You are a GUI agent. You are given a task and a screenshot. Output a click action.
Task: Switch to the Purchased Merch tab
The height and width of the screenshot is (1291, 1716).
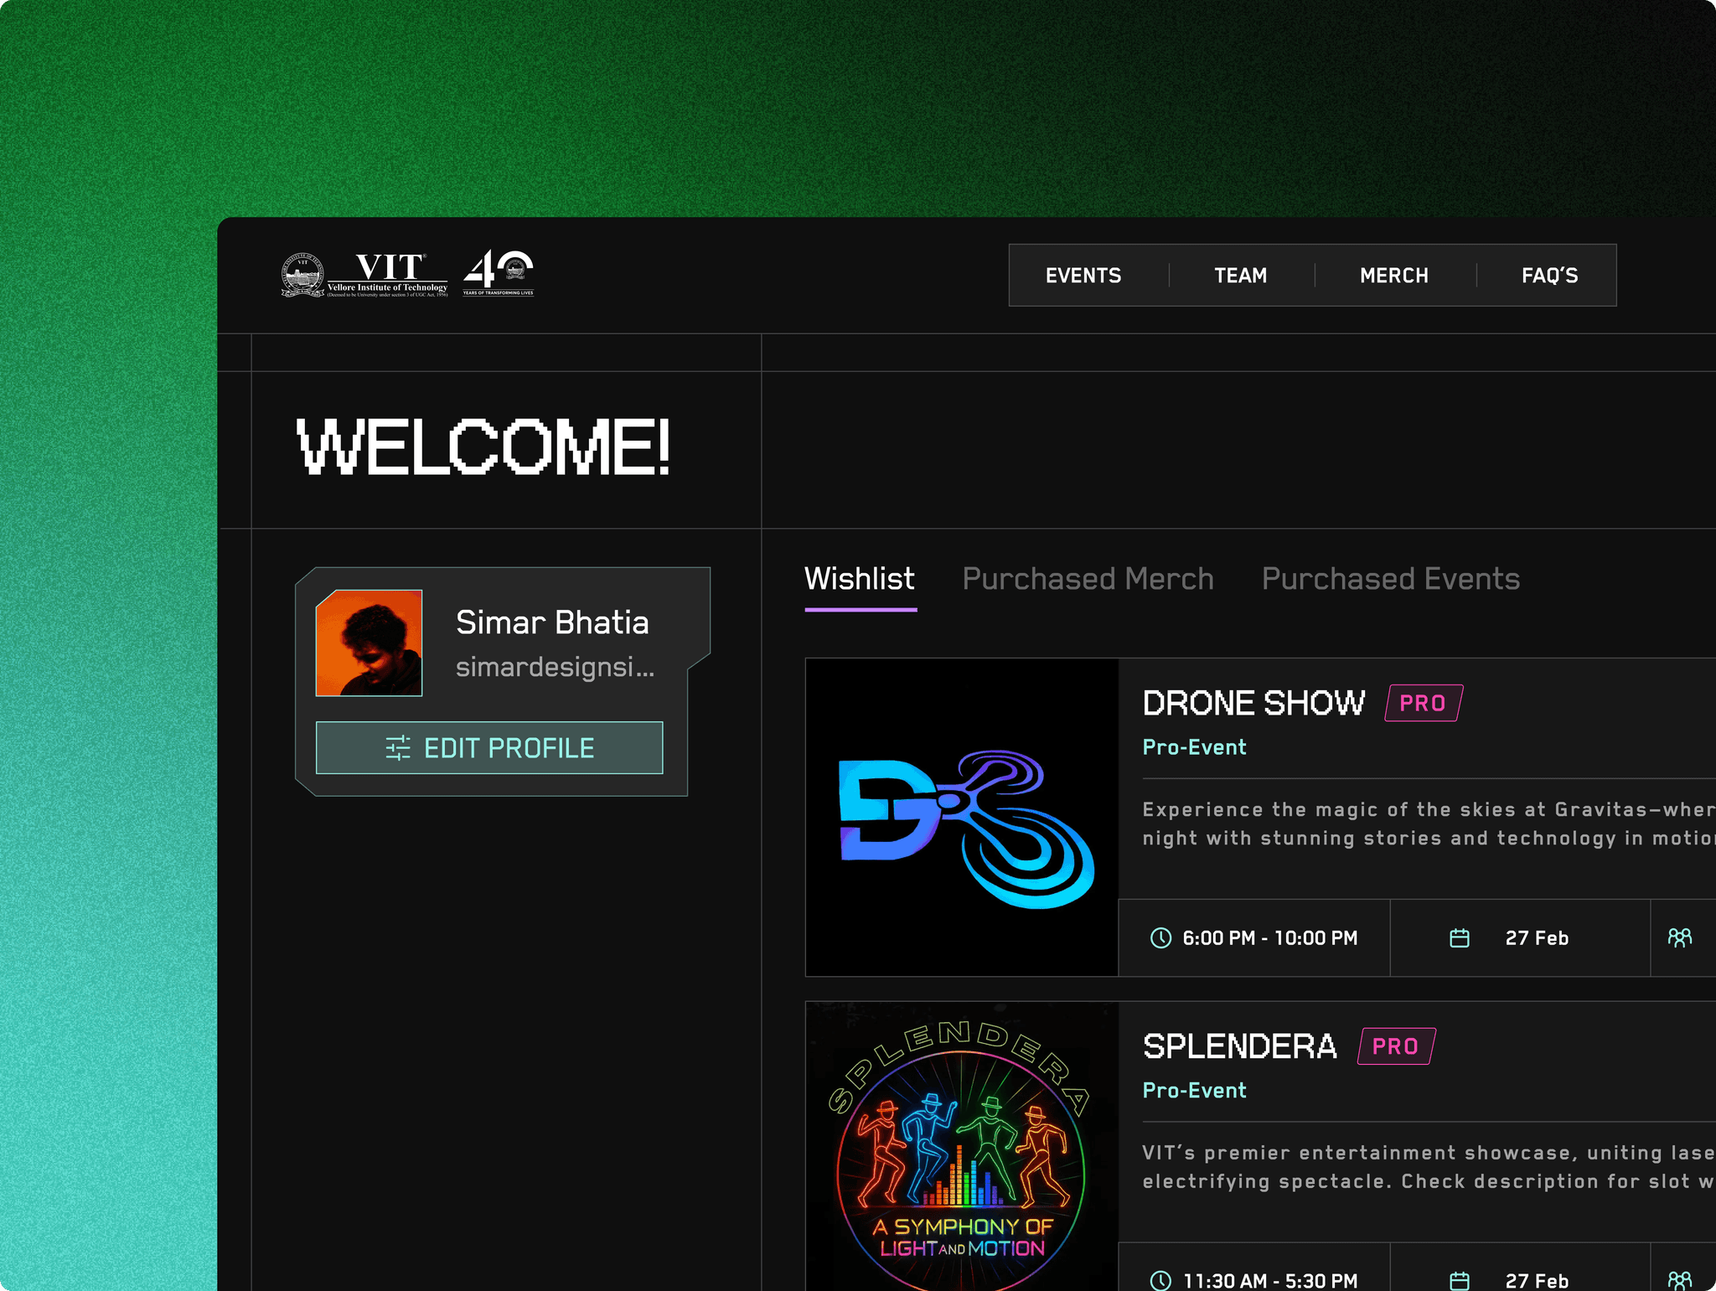(1088, 579)
